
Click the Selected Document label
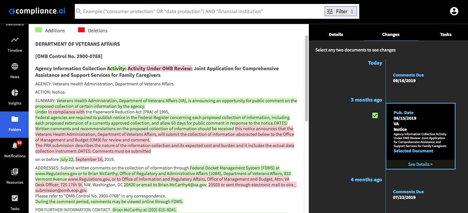click(x=414, y=151)
